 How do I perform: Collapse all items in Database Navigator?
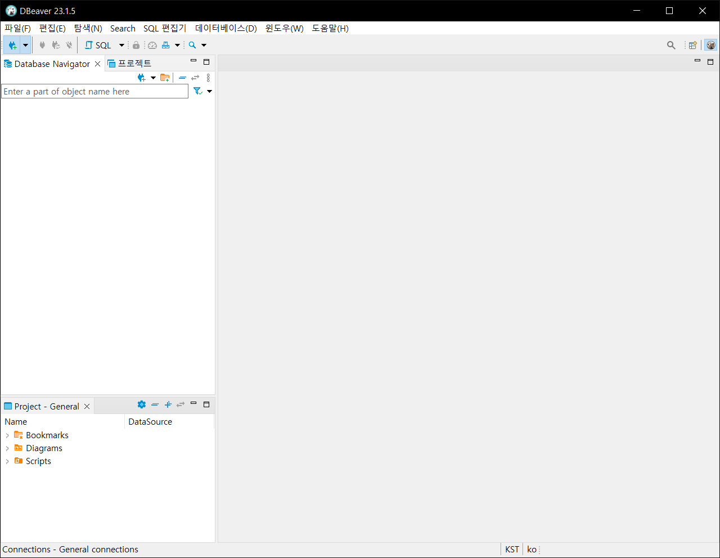182,78
